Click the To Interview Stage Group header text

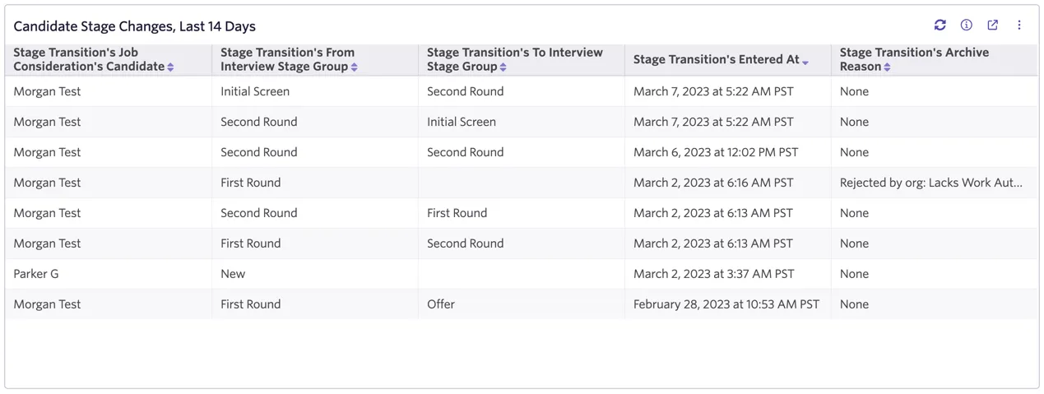tap(515, 59)
